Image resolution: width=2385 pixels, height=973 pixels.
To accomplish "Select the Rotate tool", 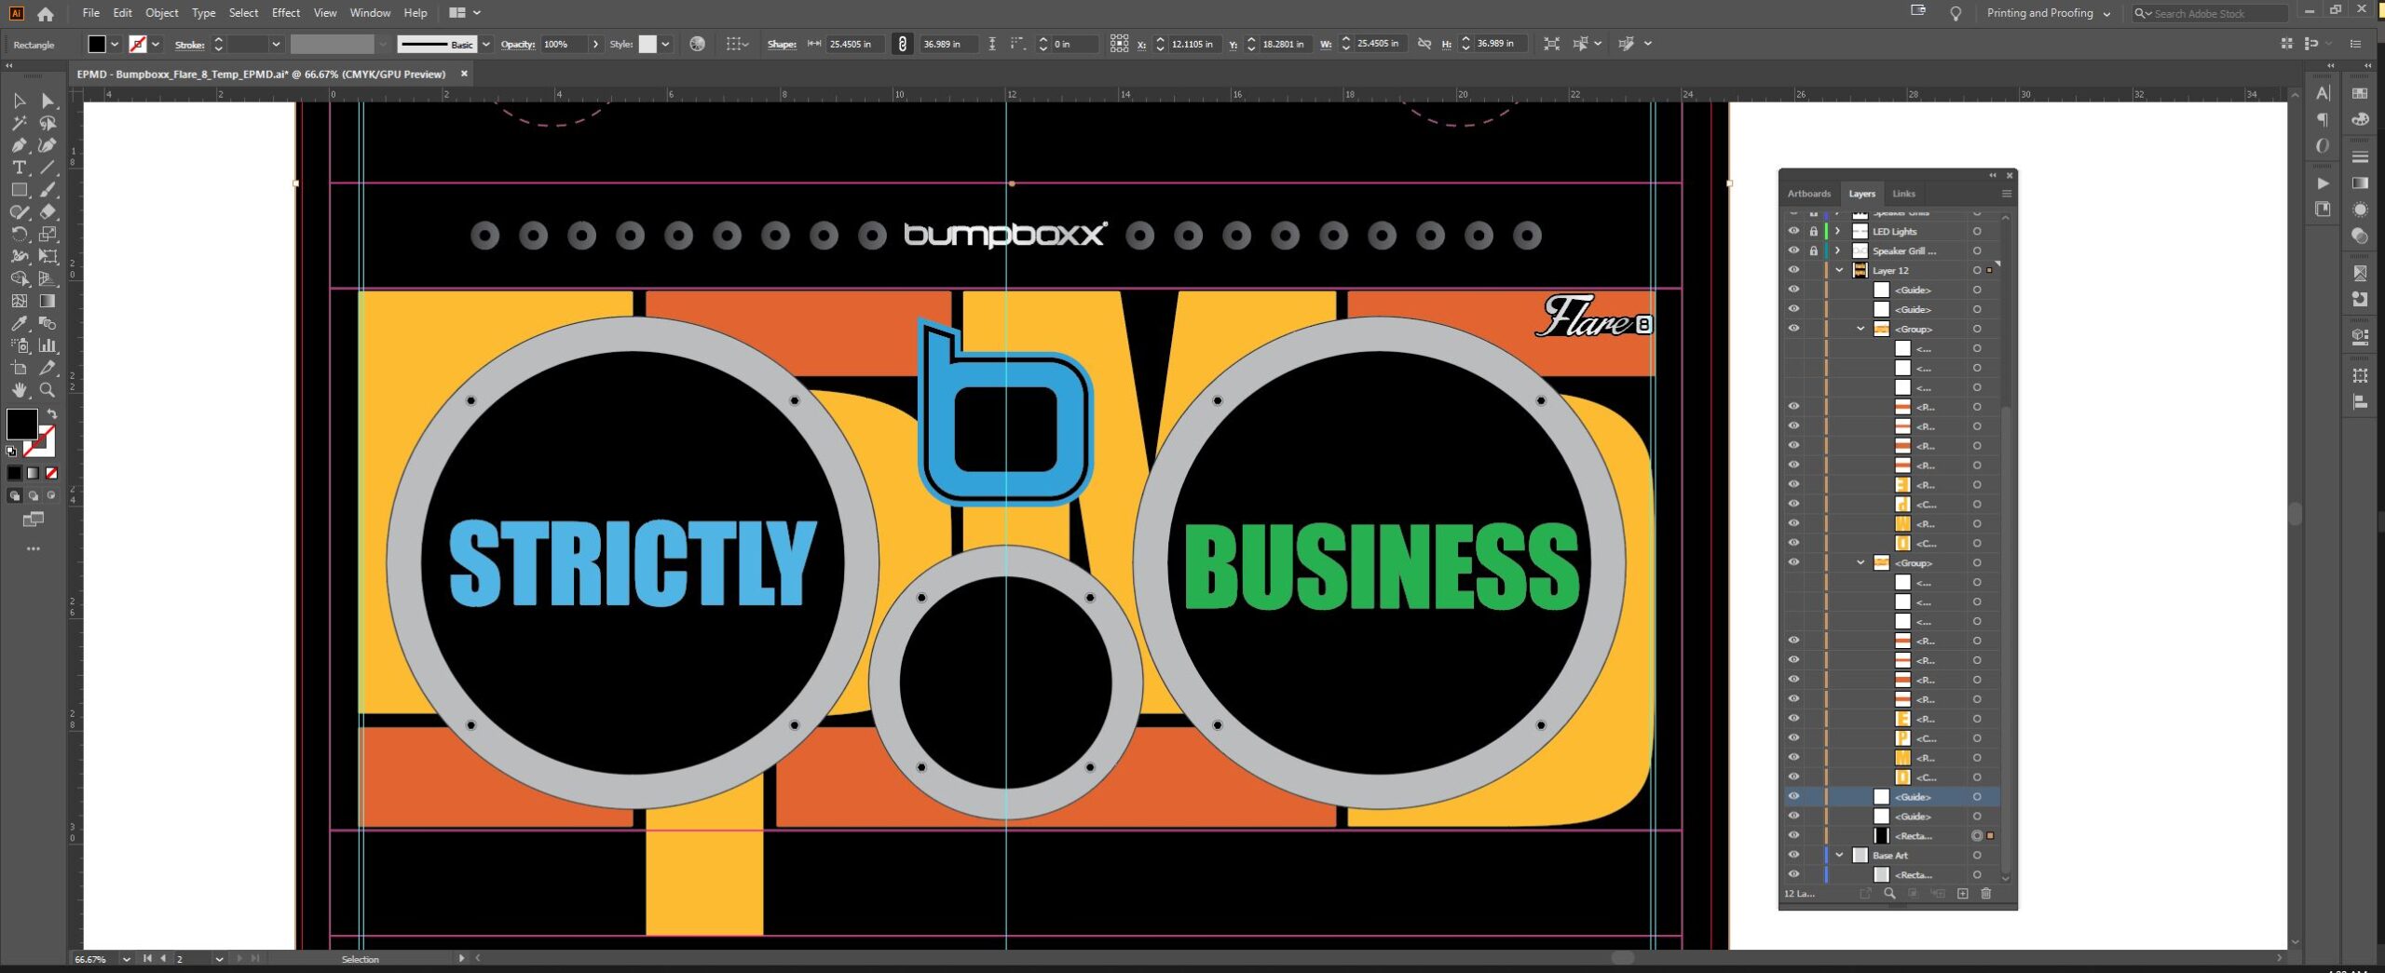I will point(19,235).
